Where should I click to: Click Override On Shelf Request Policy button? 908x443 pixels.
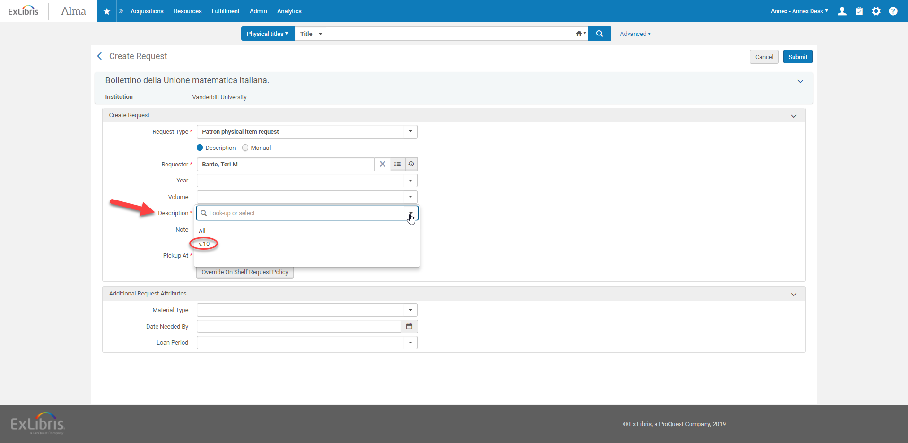coord(245,272)
